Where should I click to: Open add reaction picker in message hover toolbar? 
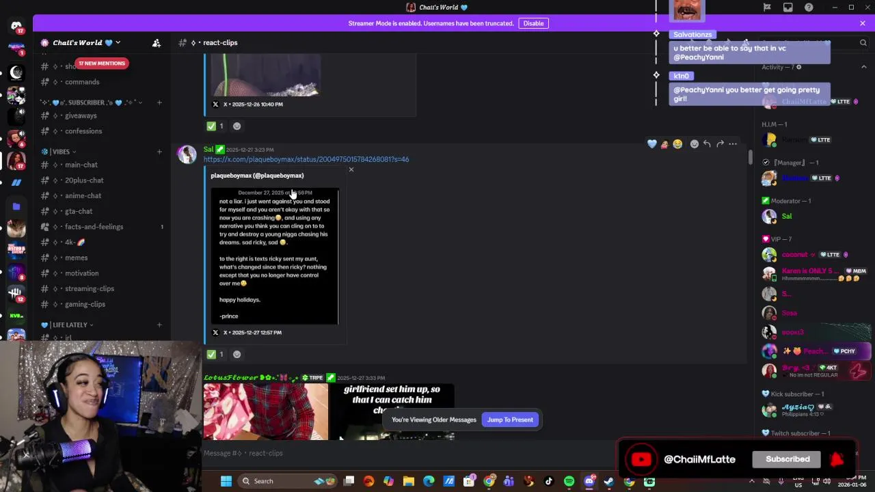click(694, 143)
